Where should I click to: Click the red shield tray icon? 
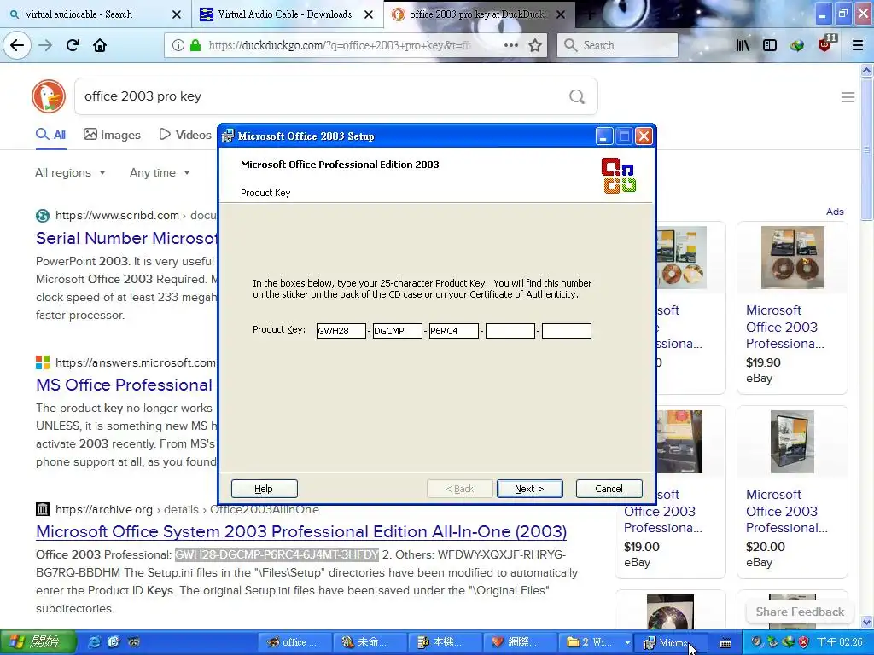804,642
